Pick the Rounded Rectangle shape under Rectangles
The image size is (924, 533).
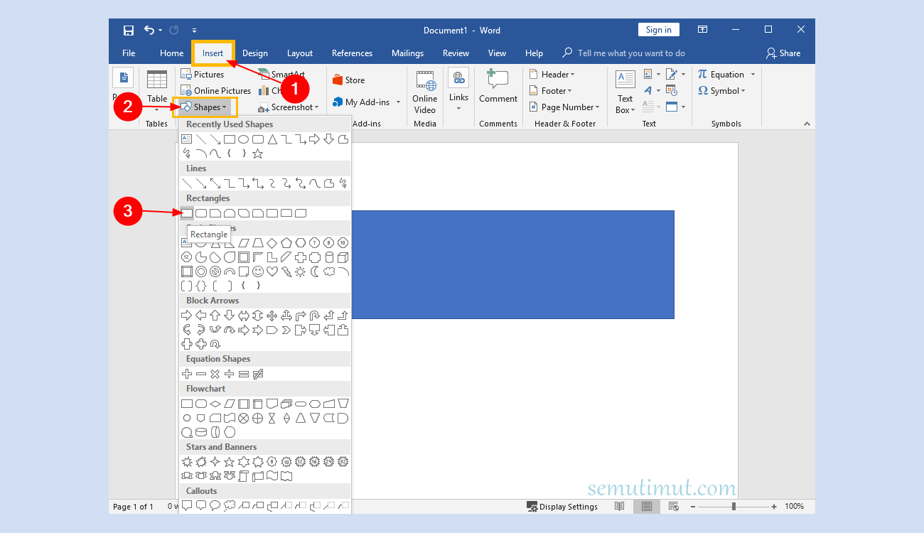coord(201,212)
